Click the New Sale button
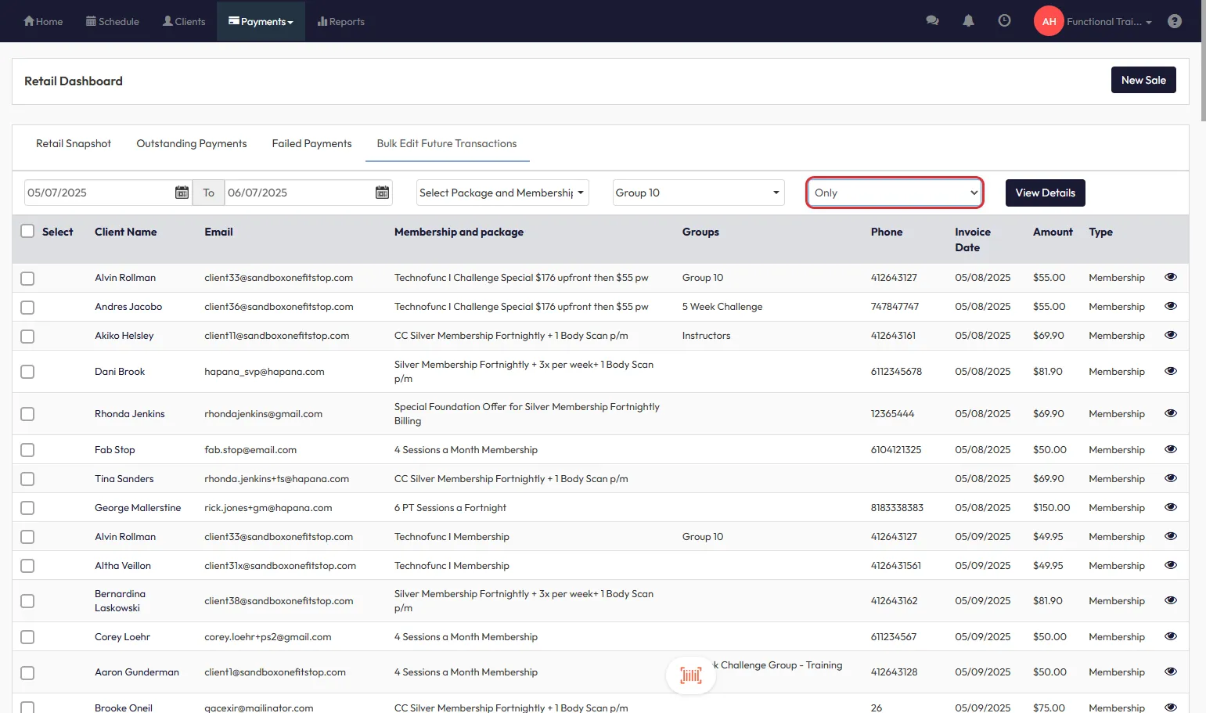The width and height of the screenshot is (1206, 713). (x=1143, y=80)
